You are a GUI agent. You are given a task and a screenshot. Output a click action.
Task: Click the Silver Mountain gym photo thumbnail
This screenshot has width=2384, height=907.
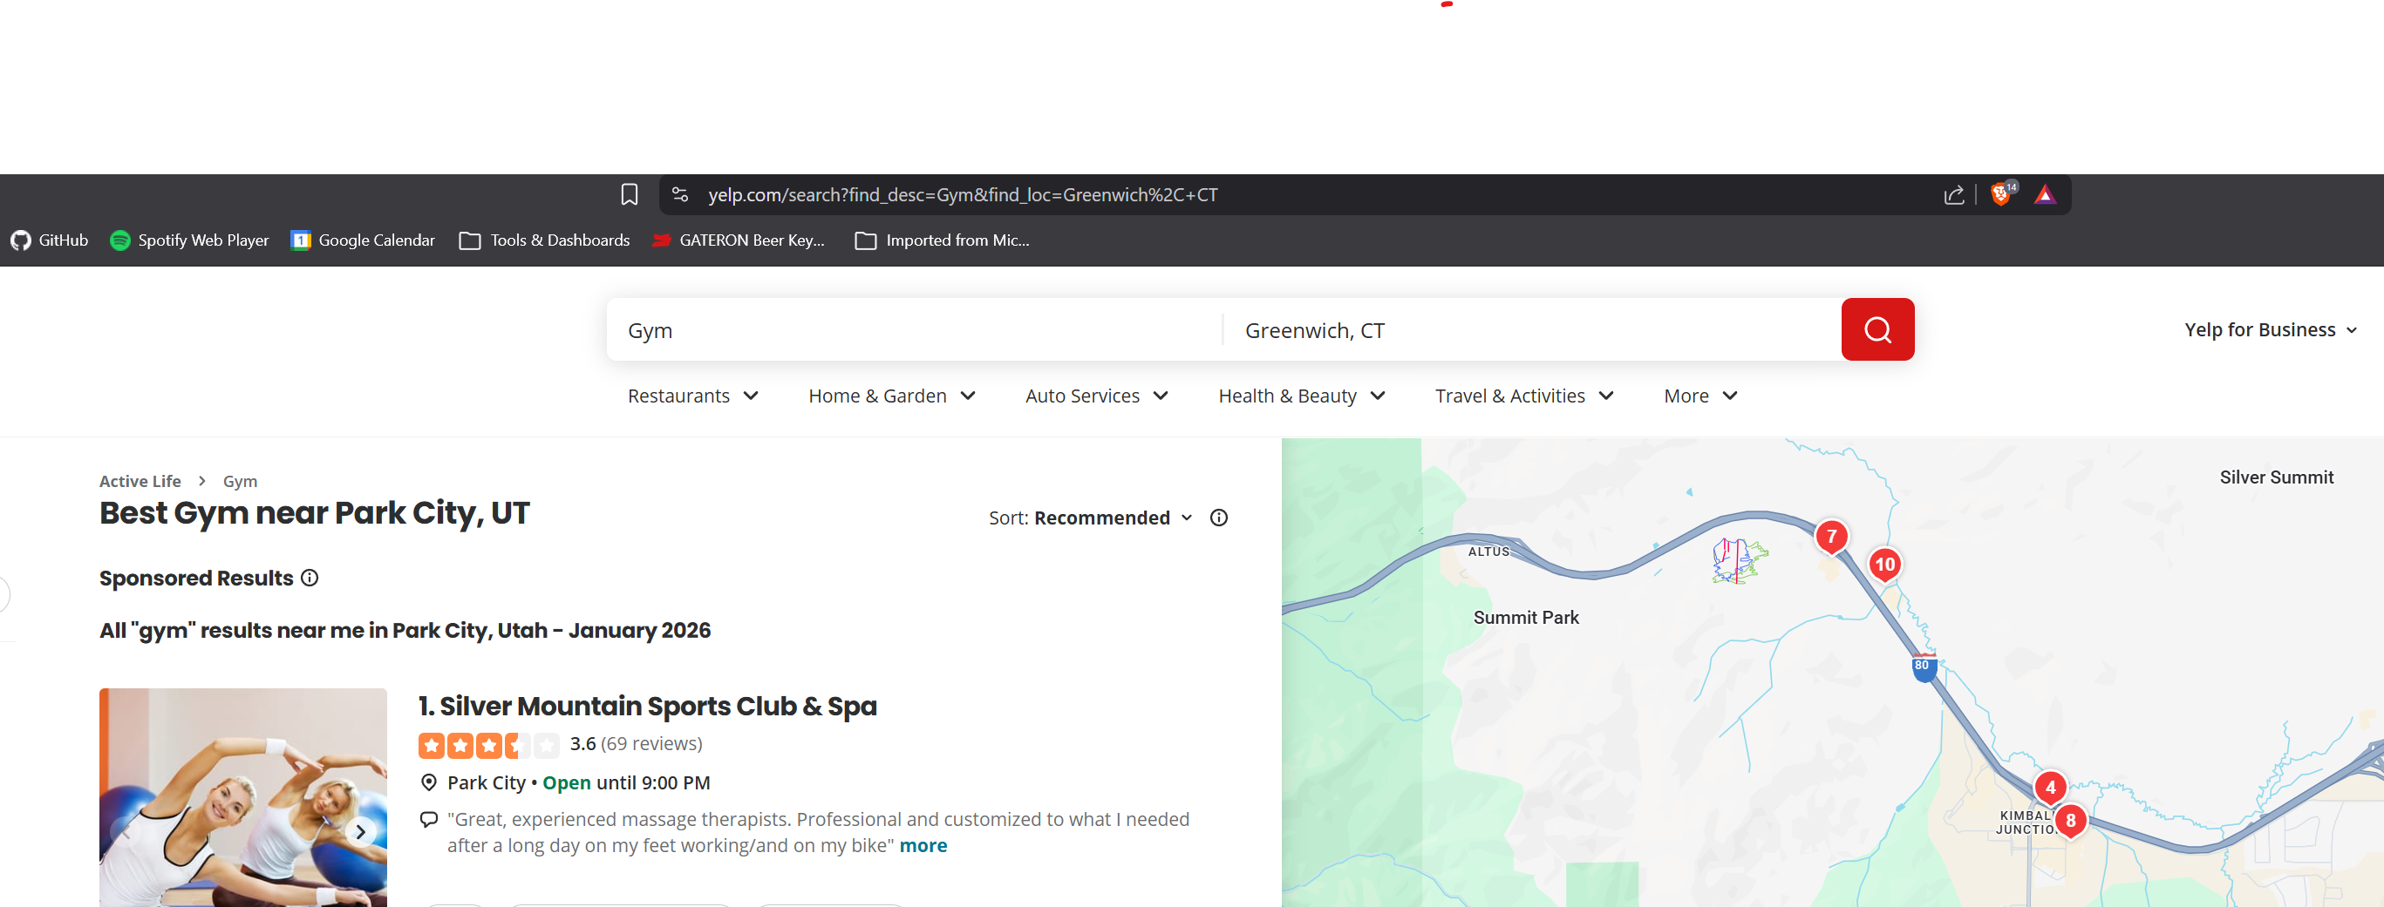[x=242, y=798]
